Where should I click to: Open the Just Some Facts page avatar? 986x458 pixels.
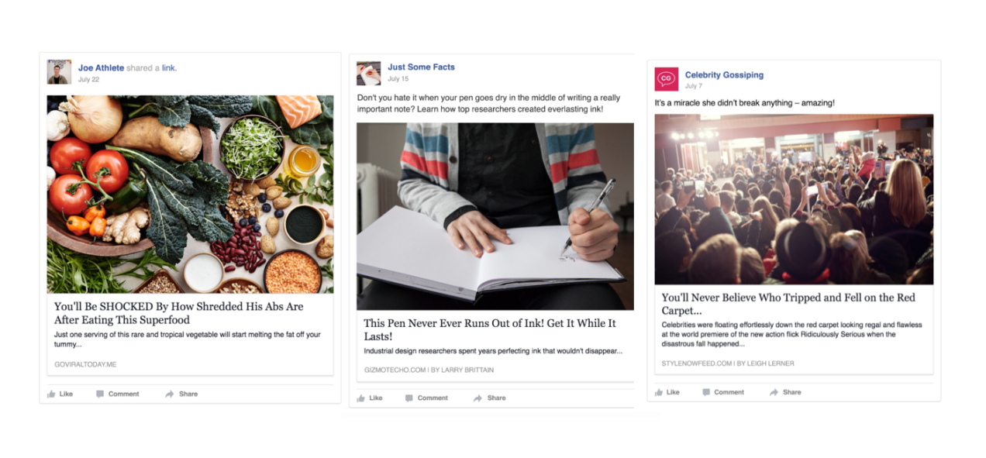pos(368,73)
